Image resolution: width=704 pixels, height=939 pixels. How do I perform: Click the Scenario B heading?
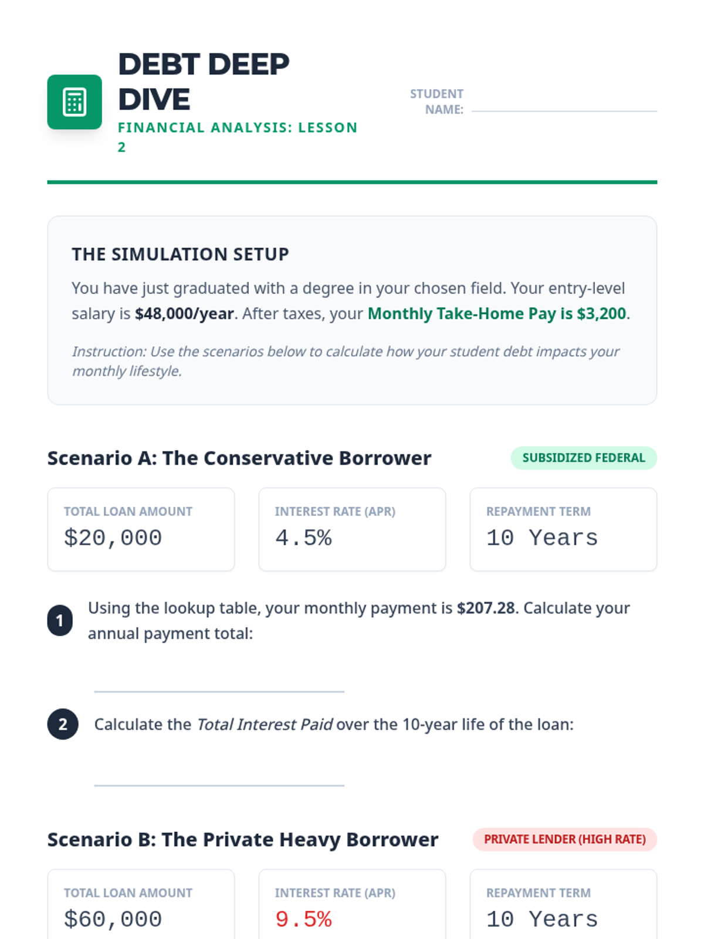(242, 839)
